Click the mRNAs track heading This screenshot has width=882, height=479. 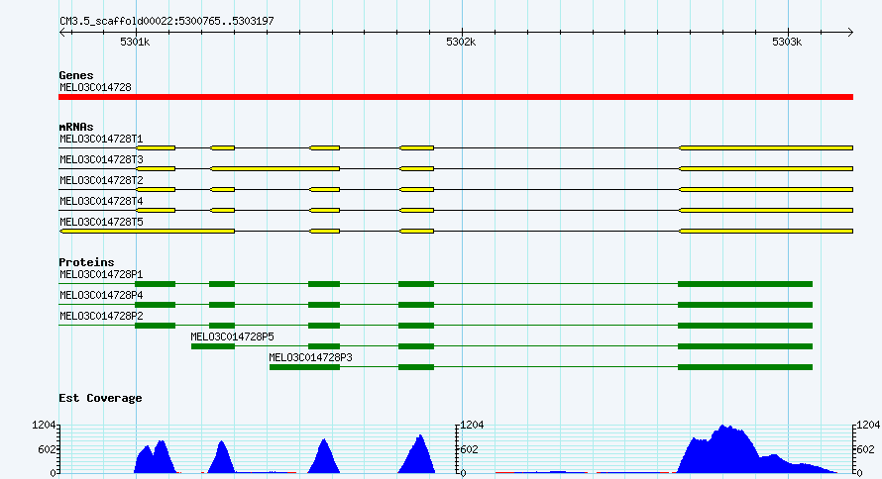tap(76, 127)
